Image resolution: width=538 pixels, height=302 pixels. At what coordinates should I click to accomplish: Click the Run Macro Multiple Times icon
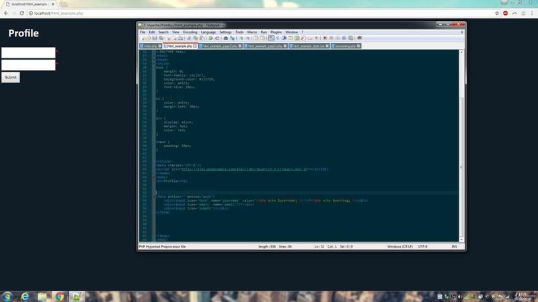pos(344,38)
